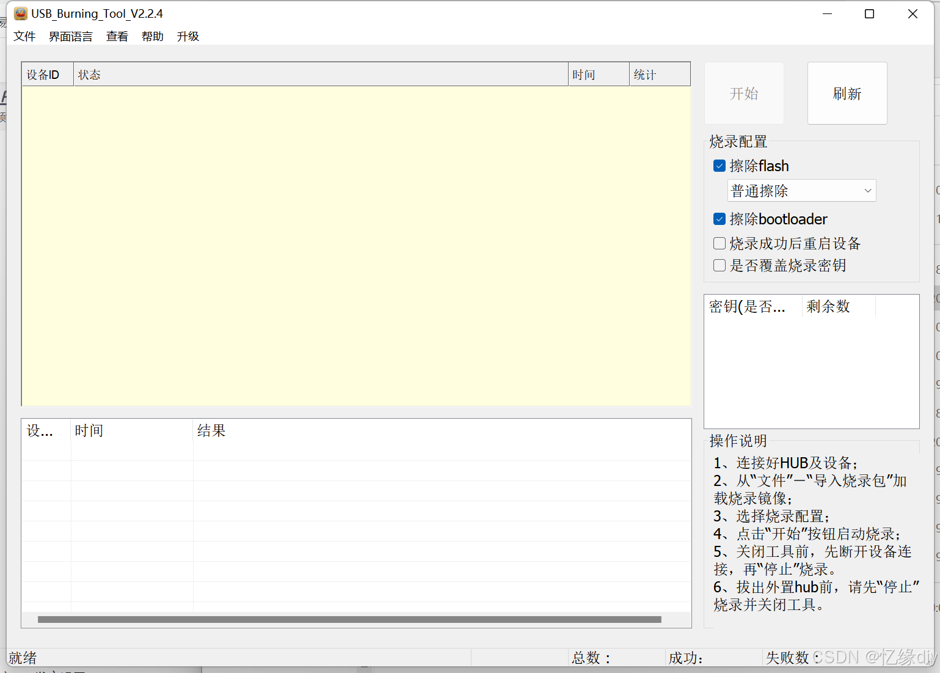Click the 状态 column header
Screen dimensions: 940x673
coord(321,75)
